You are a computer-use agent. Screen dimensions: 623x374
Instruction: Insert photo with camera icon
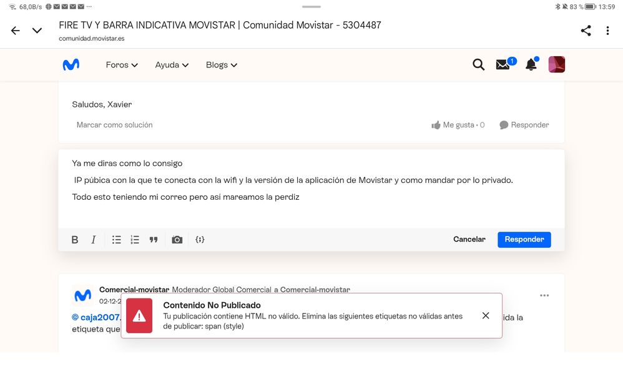pyautogui.click(x=177, y=240)
